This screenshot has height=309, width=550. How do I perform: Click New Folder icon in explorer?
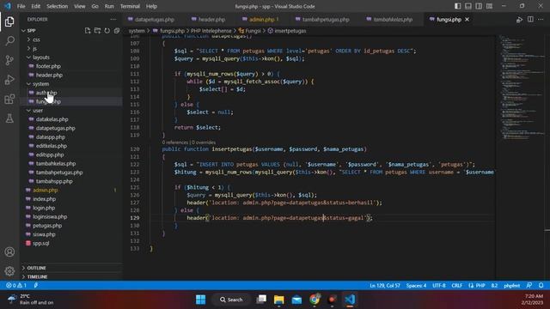click(97, 31)
